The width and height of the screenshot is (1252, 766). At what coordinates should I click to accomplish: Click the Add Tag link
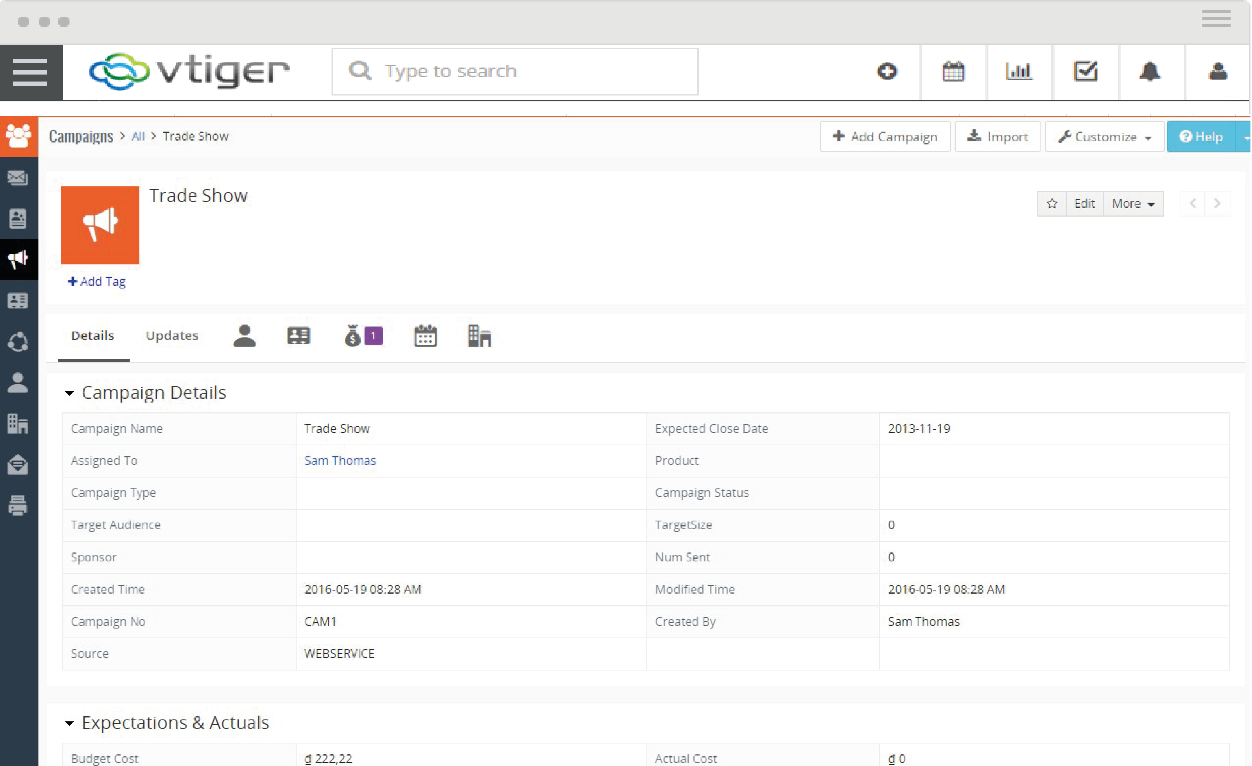tap(97, 281)
